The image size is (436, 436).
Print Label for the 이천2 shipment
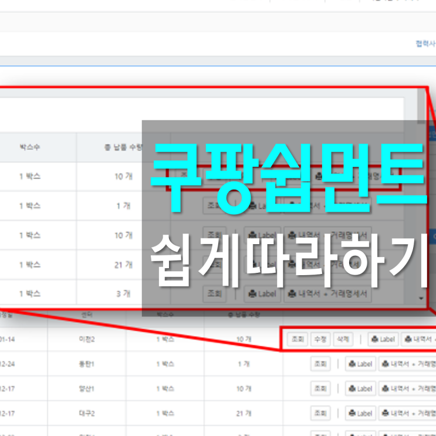[383, 339]
